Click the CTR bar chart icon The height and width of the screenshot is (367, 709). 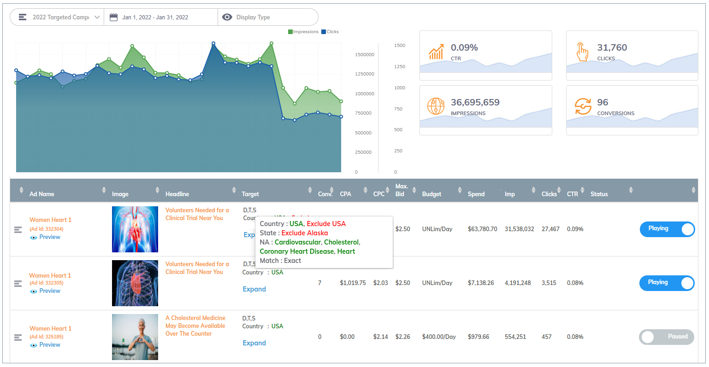click(x=436, y=52)
